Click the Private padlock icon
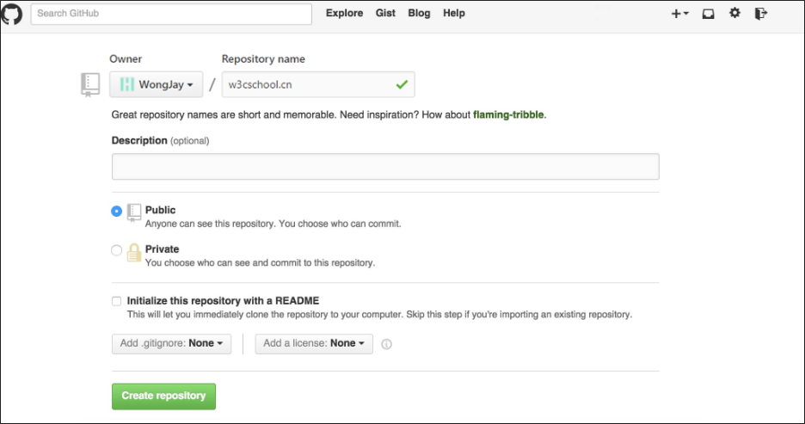The width and height of the screenshot is (805, 424). click(x=134, y=252)
